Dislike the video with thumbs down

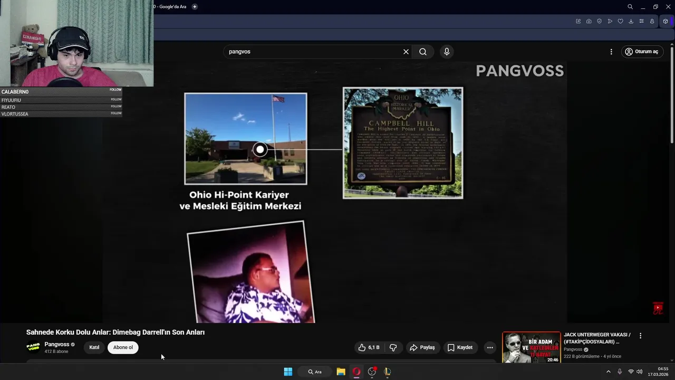point(393,347)
